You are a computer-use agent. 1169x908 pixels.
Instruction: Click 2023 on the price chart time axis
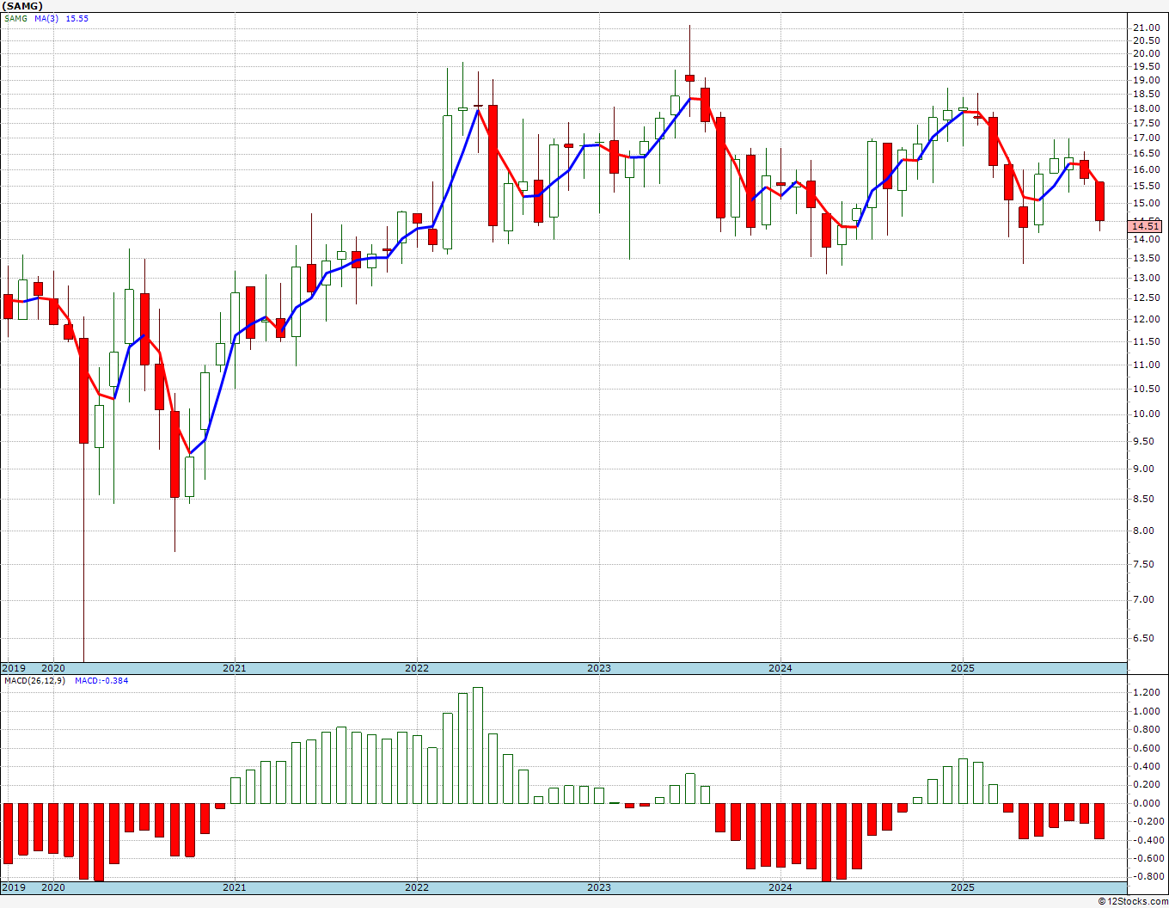[x=599, y=668]
